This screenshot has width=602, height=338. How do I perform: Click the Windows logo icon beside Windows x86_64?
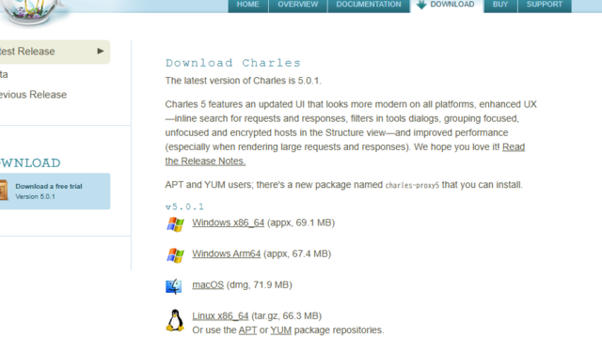click(175, 224)
